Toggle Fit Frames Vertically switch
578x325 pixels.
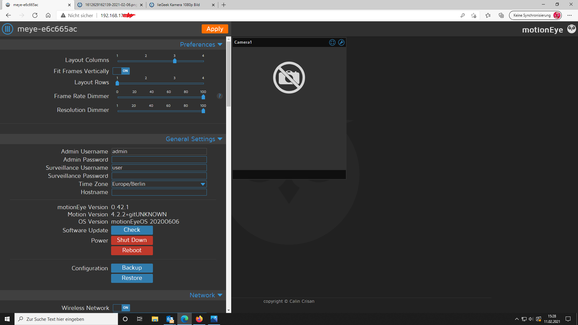point(121,71)
